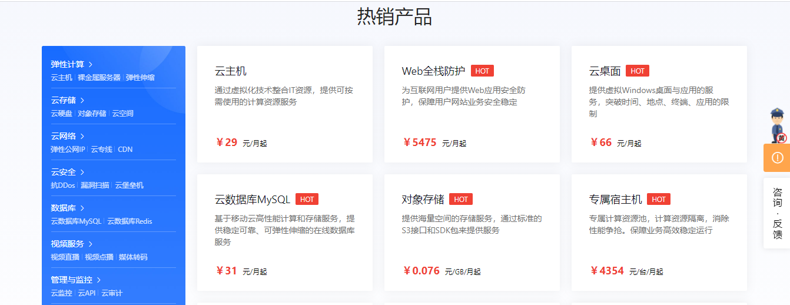Open the 数据库 menu heading

click(x=63, y=208)
